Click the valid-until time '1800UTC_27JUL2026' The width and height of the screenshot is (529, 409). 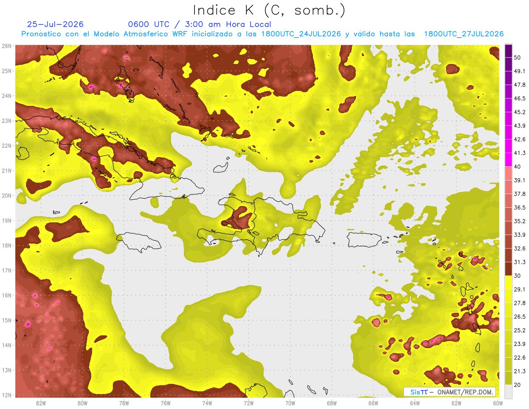point(464,34)
